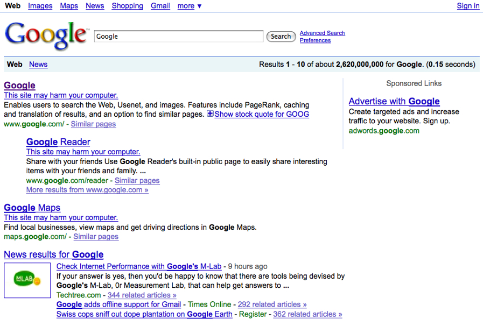
Task: Open Swiss cops Google Earth article
Action: 144,314
